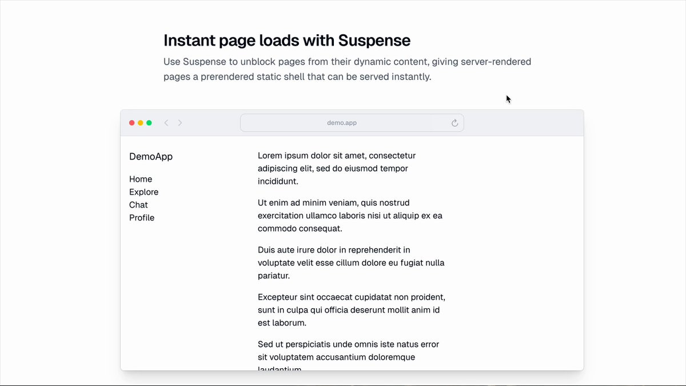Click the green maximize window dot
Viewport: 686px width, 386px height.
tap(149, 123)
